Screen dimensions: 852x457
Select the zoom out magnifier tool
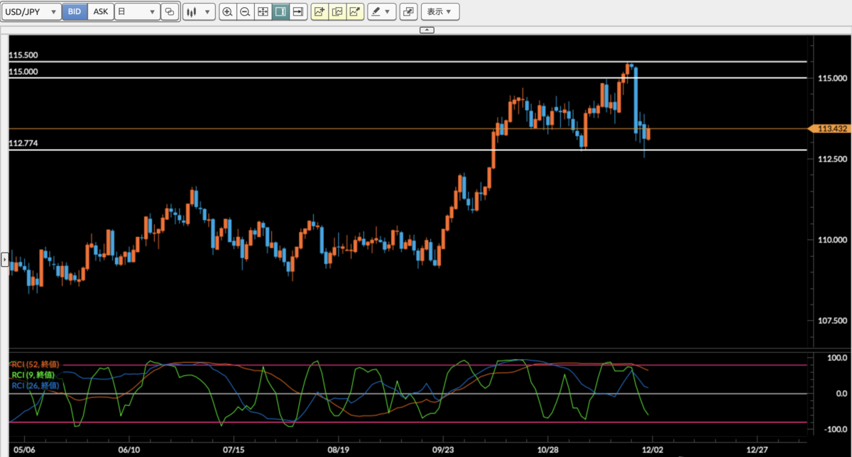click(245, 11)
